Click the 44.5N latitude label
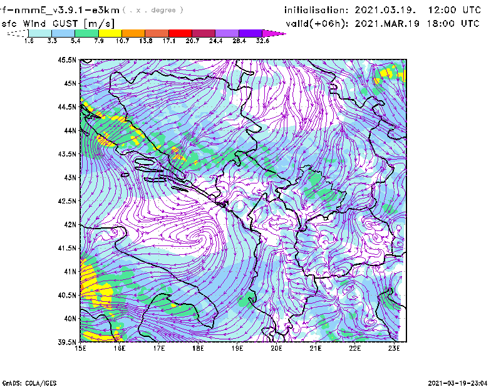The height and width of the screenshot is (387, 501). pyautogui.click(x=67, y=106)
